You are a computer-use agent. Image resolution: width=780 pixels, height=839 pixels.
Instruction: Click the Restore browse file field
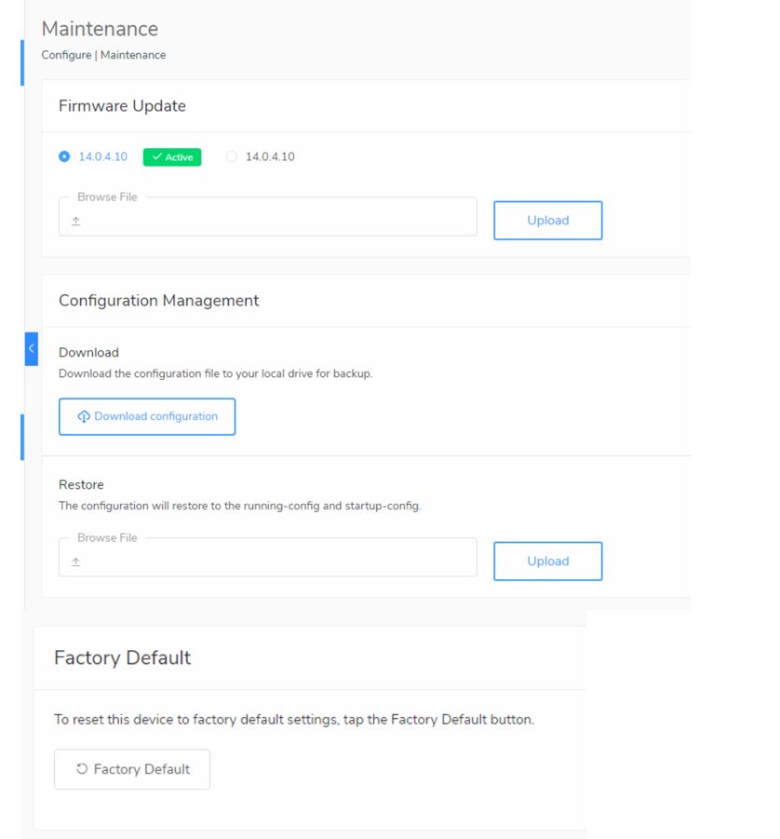[267, 558]
